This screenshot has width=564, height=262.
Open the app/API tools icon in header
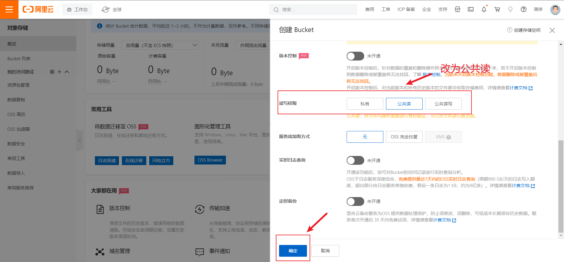pos(457,9)
